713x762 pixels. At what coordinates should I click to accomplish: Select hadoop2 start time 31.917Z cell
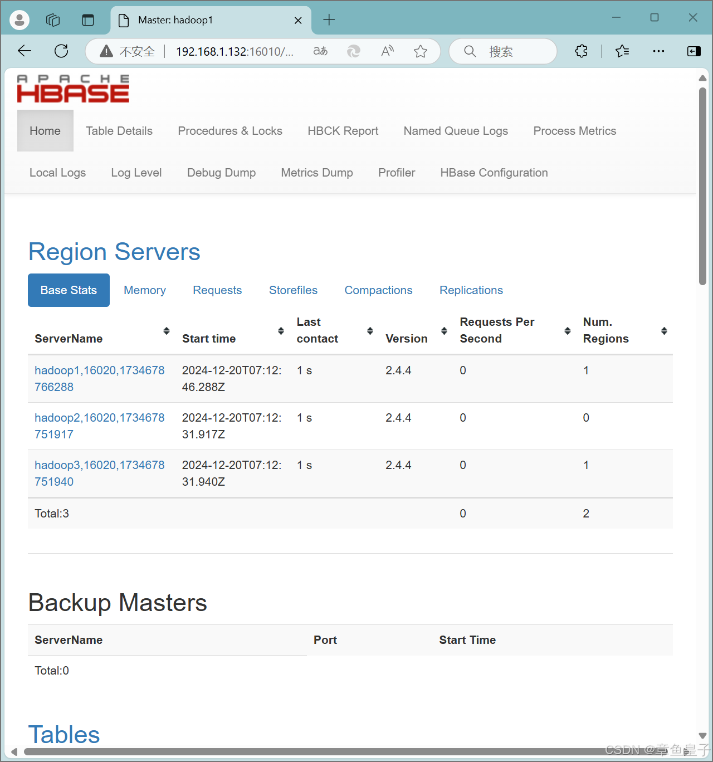[232, 426]
